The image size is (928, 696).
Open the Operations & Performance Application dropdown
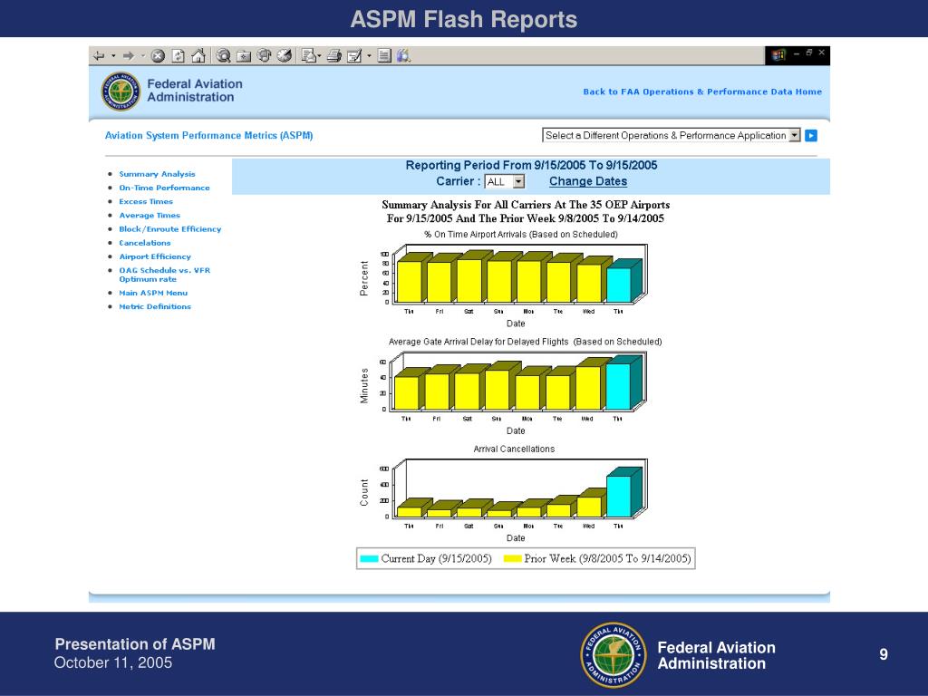672,136
